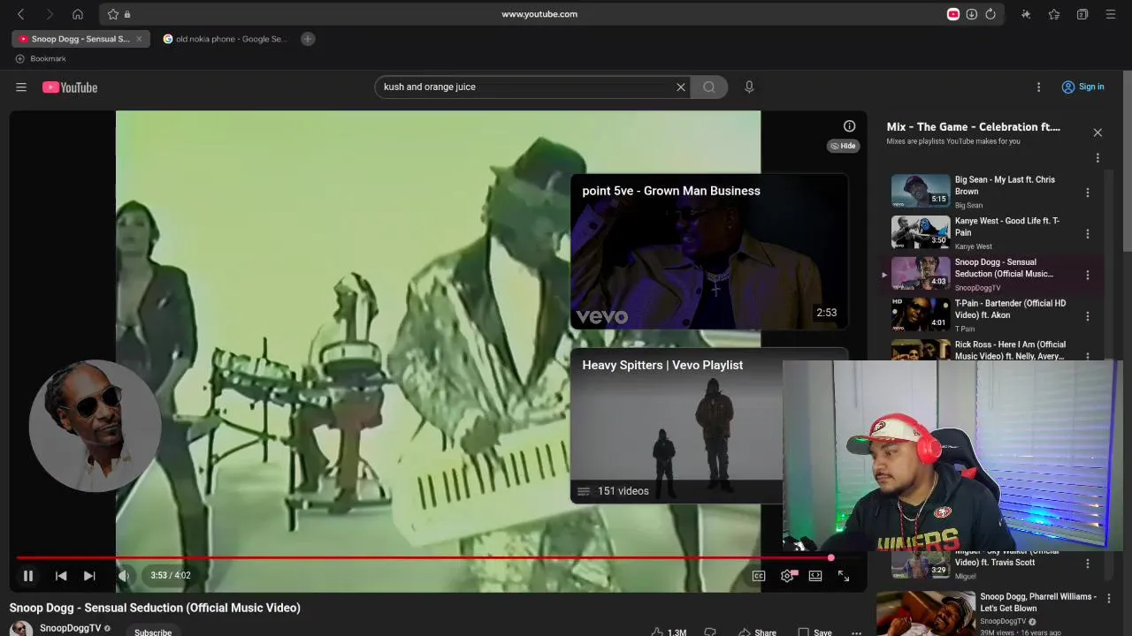
Task: Save the video to a playlist
Action: tap(815, 632)
